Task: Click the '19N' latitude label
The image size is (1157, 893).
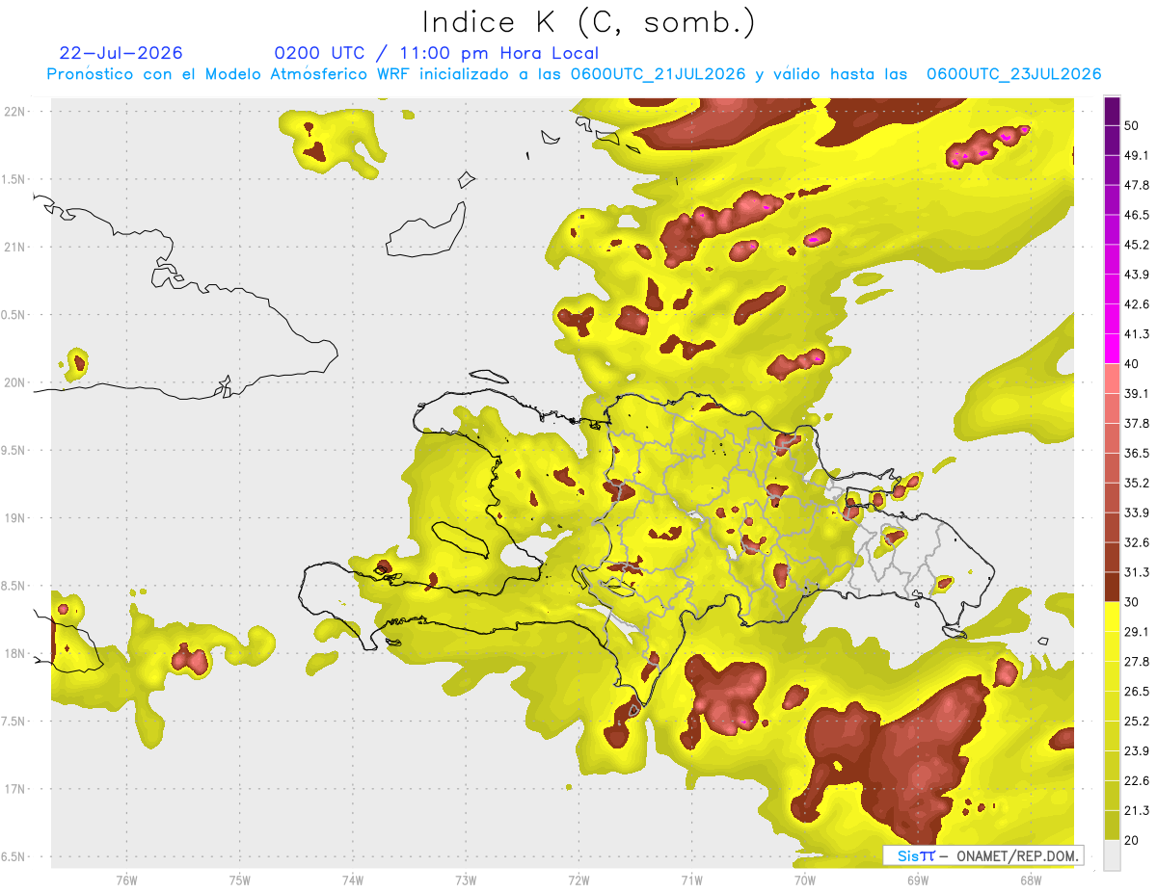Action: click(x=14, y=517)
